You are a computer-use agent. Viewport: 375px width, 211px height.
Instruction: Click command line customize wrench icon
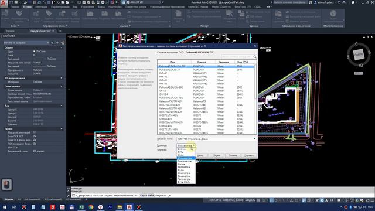pyautogui.click(x=69, y=195)
